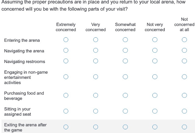This screenshot has height=133, width=195.
Task: Select Extremely concerned for Entering the arena
Action: point(66,40)
